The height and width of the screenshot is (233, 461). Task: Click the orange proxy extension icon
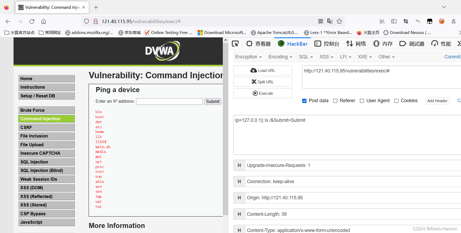click(442, 21)
